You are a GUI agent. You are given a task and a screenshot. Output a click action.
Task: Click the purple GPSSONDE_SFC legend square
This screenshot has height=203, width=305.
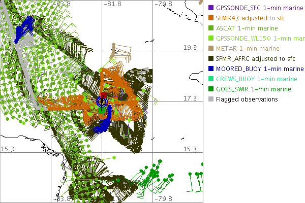click(211, 8)
